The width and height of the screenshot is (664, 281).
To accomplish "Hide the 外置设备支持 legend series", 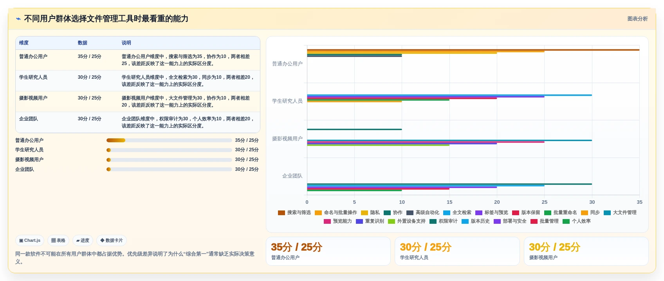I will click(x=406, y=221).
